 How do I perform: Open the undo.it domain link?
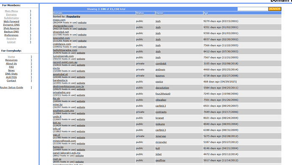[x=57, y=116]
